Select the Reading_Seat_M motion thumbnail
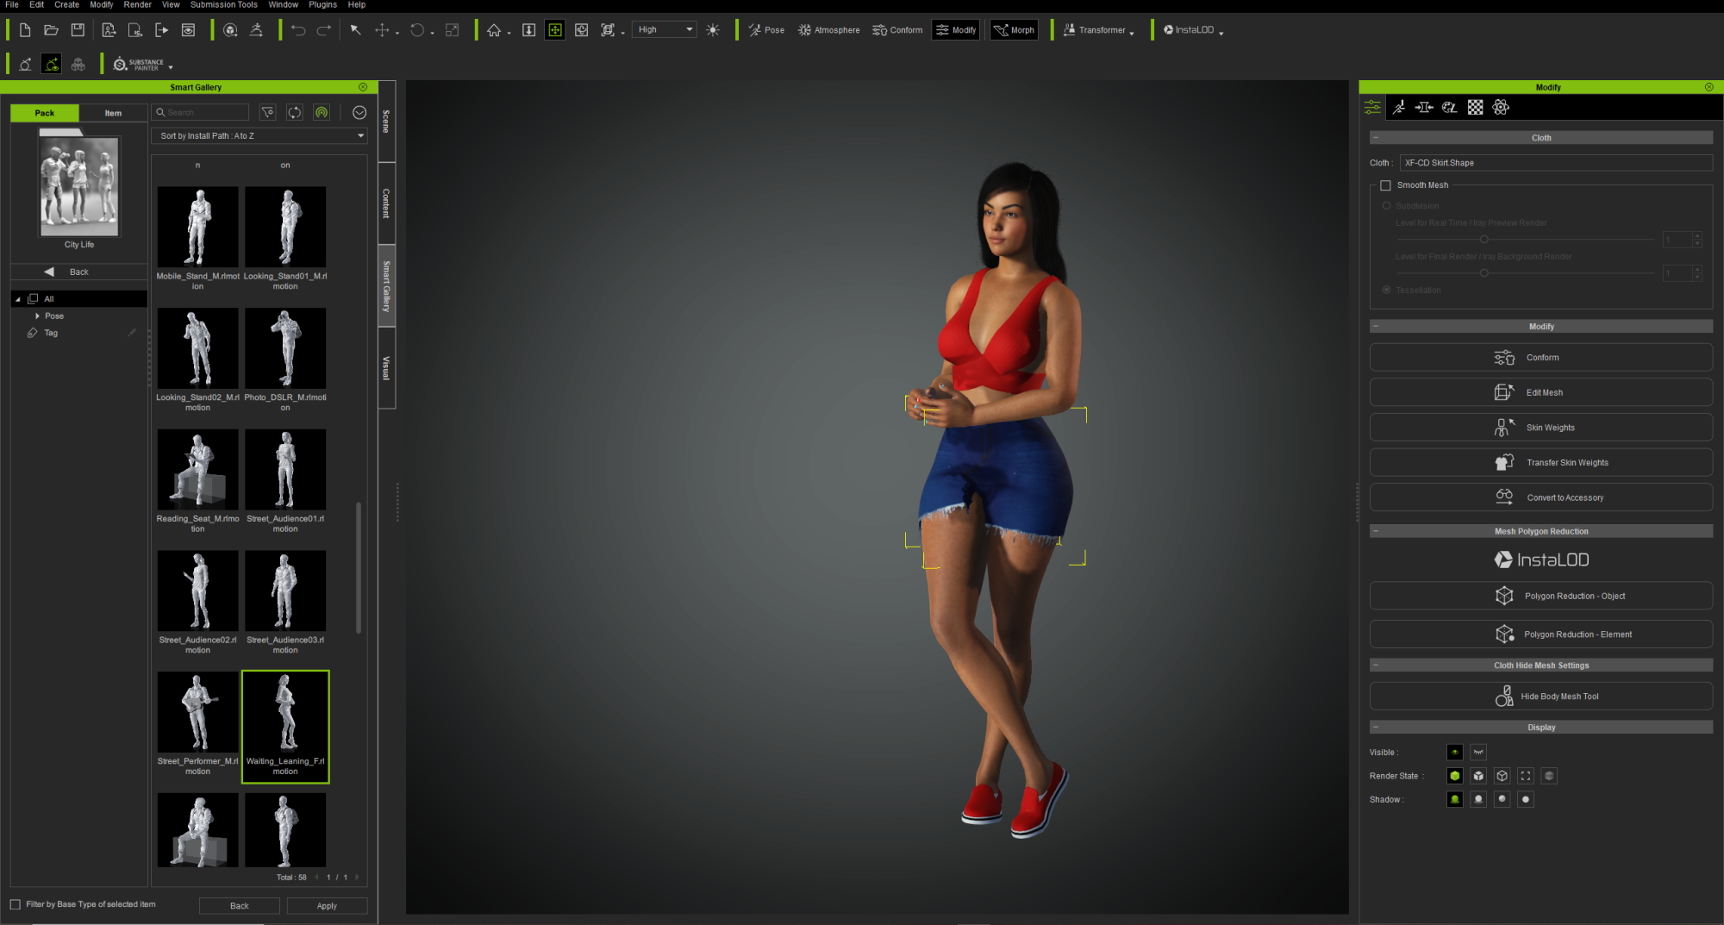Viewport: 1724px width, 925px height. (x=197, y=470)
